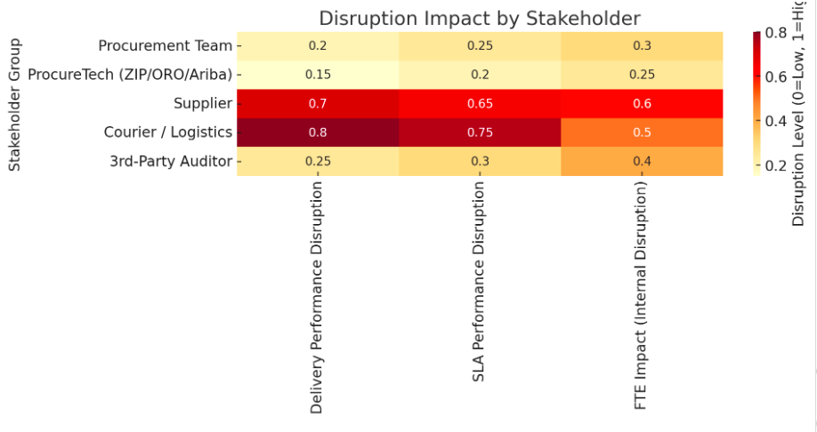Screen dimensions: 817x432
Task: Select the ProcureTech (ZIP/ORO/Ariba) row label
Action: [x=130, y=75]
